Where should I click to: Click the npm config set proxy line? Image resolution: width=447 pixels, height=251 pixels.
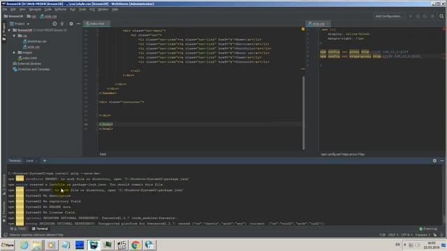tap(364, 52)
